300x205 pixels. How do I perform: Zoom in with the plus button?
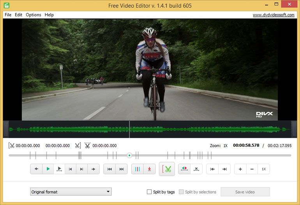[240, 169]
